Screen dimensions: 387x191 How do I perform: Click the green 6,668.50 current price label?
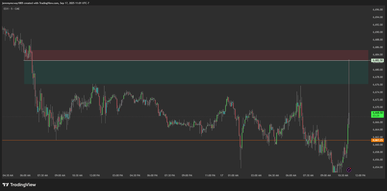(x=377, y=114)
